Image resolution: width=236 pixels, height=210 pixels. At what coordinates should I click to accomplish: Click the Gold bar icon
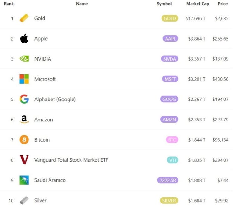24,18
